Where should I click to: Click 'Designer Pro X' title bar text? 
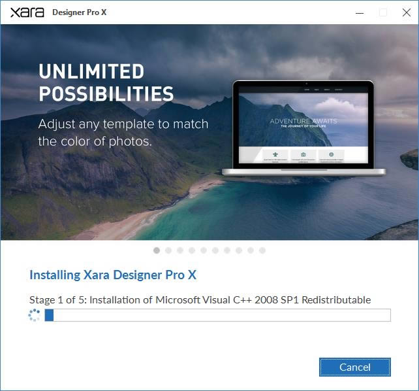click(x=80, y=12)
